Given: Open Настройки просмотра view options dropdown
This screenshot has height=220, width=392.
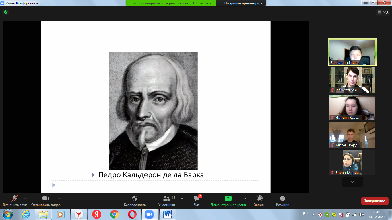Looking at the screenshot, I should [x=243, y=3].
